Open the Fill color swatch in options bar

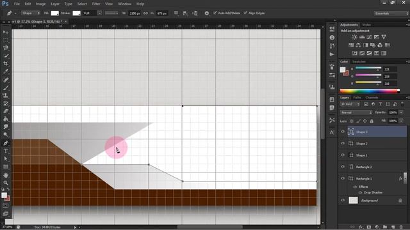(54, 13)
